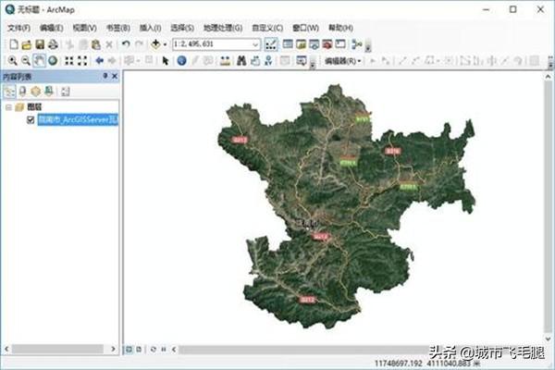The height and width of the screenshot is (370, 555).
Task: Pause map drawing
Action: (164, 350)
